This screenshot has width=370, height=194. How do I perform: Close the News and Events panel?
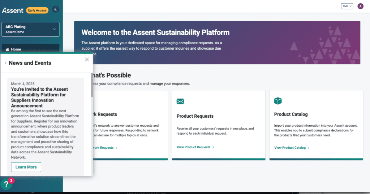(87, 59)
